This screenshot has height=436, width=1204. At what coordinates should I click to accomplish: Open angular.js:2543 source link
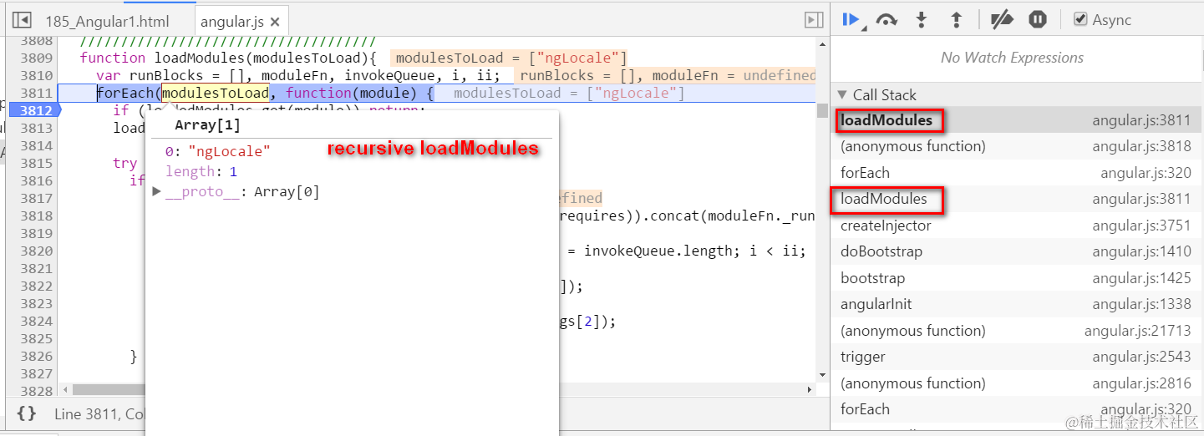point(1141,357)
